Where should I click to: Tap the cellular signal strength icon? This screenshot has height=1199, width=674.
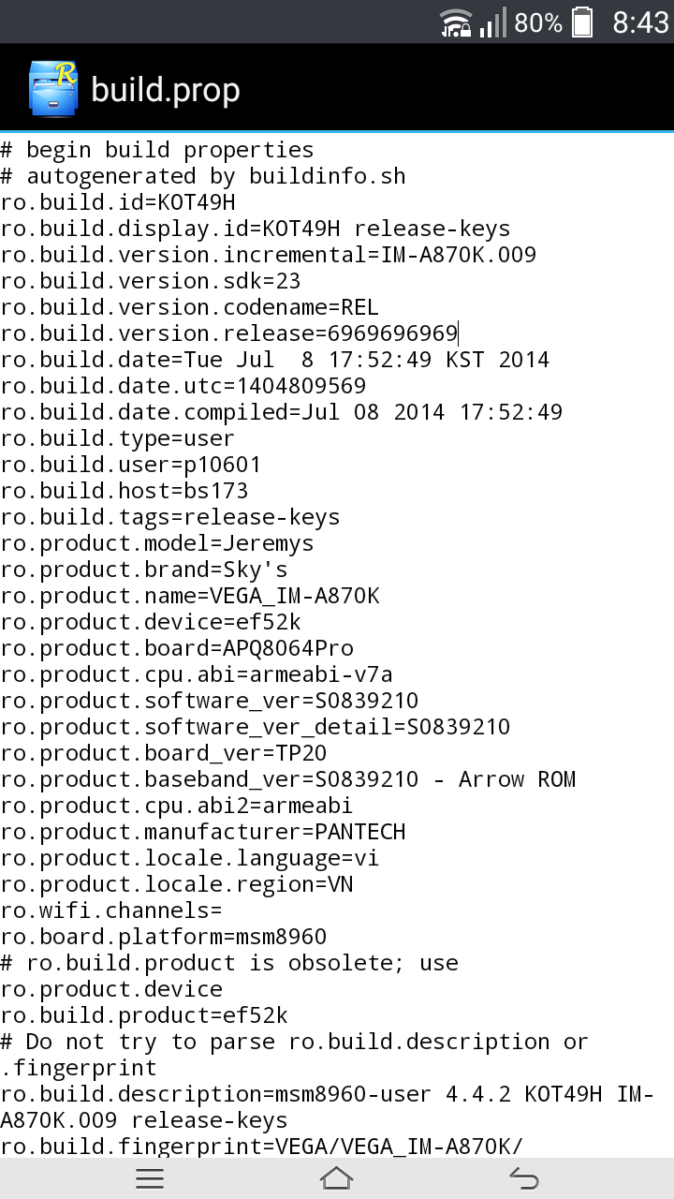click(492, 22)
